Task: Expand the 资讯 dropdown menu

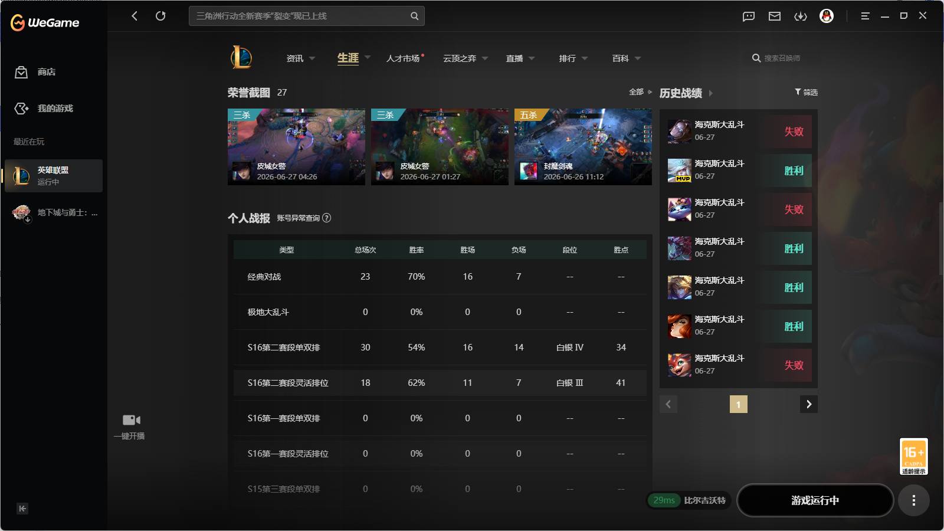Action: tap(312, 58)
